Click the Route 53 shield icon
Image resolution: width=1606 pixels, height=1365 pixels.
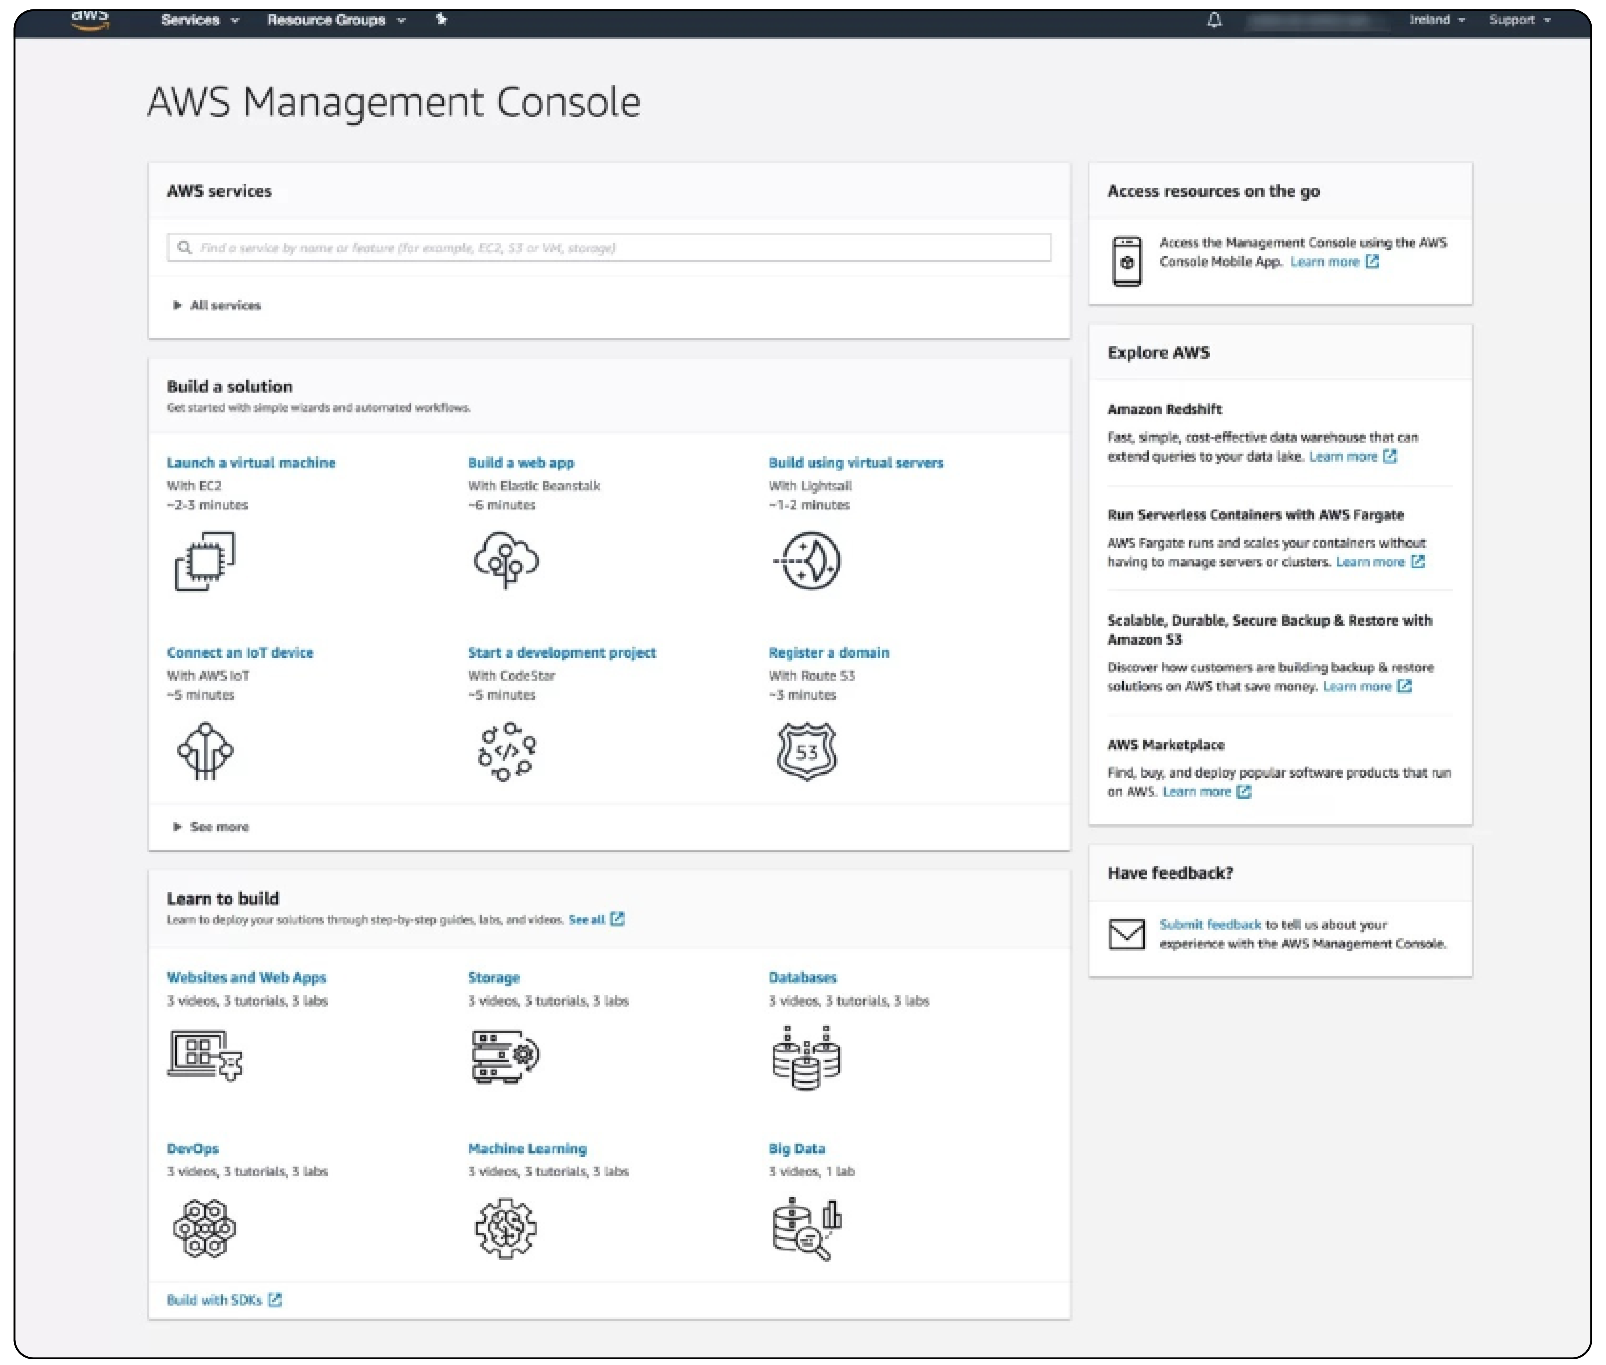click(806, 751)
